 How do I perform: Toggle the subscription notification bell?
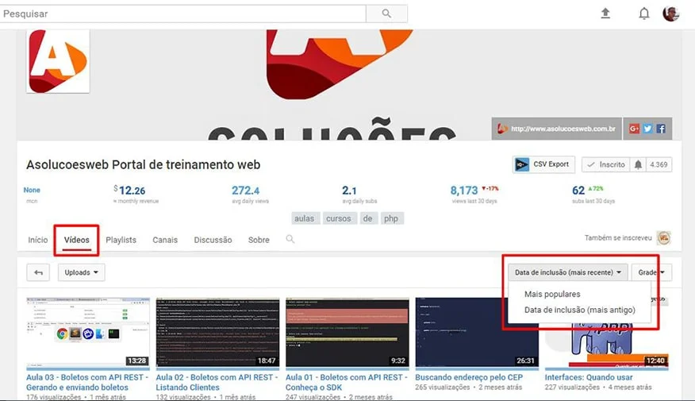pyautogui.click(x=638, y=164)
